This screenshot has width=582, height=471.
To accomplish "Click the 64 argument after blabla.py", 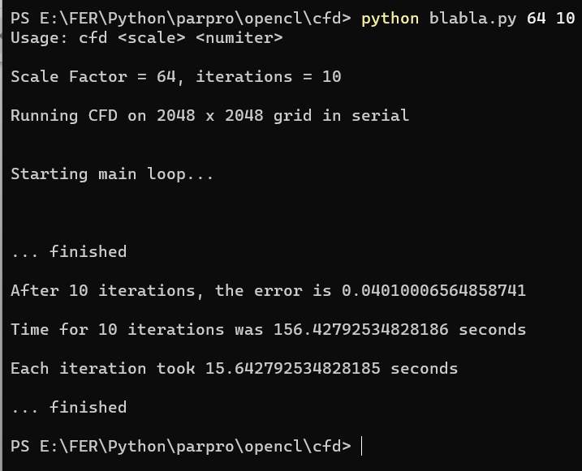I will pos(536,18).
